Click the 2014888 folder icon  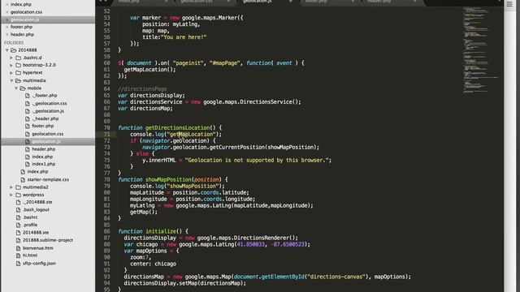(x=14, y=50)
